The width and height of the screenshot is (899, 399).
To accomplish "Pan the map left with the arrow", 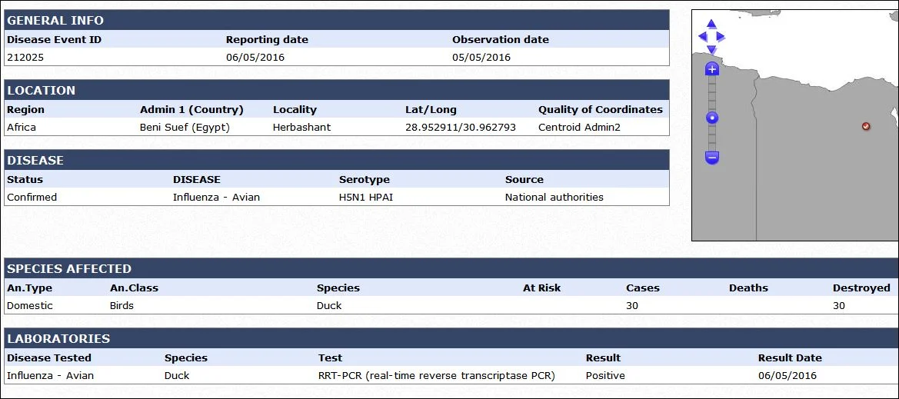I will coord(702,37).
